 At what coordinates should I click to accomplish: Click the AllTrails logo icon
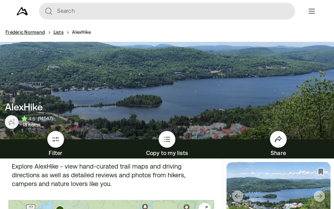pos(22,11)
